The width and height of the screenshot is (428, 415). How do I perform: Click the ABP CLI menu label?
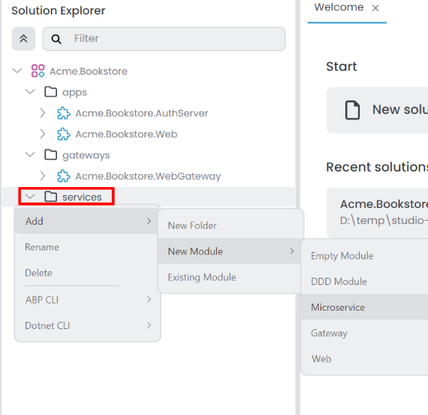coord(42,300)
